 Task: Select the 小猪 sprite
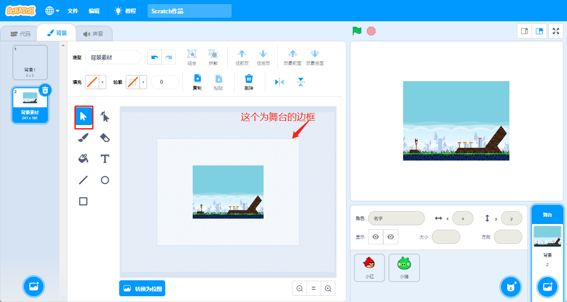click(404, 268)
